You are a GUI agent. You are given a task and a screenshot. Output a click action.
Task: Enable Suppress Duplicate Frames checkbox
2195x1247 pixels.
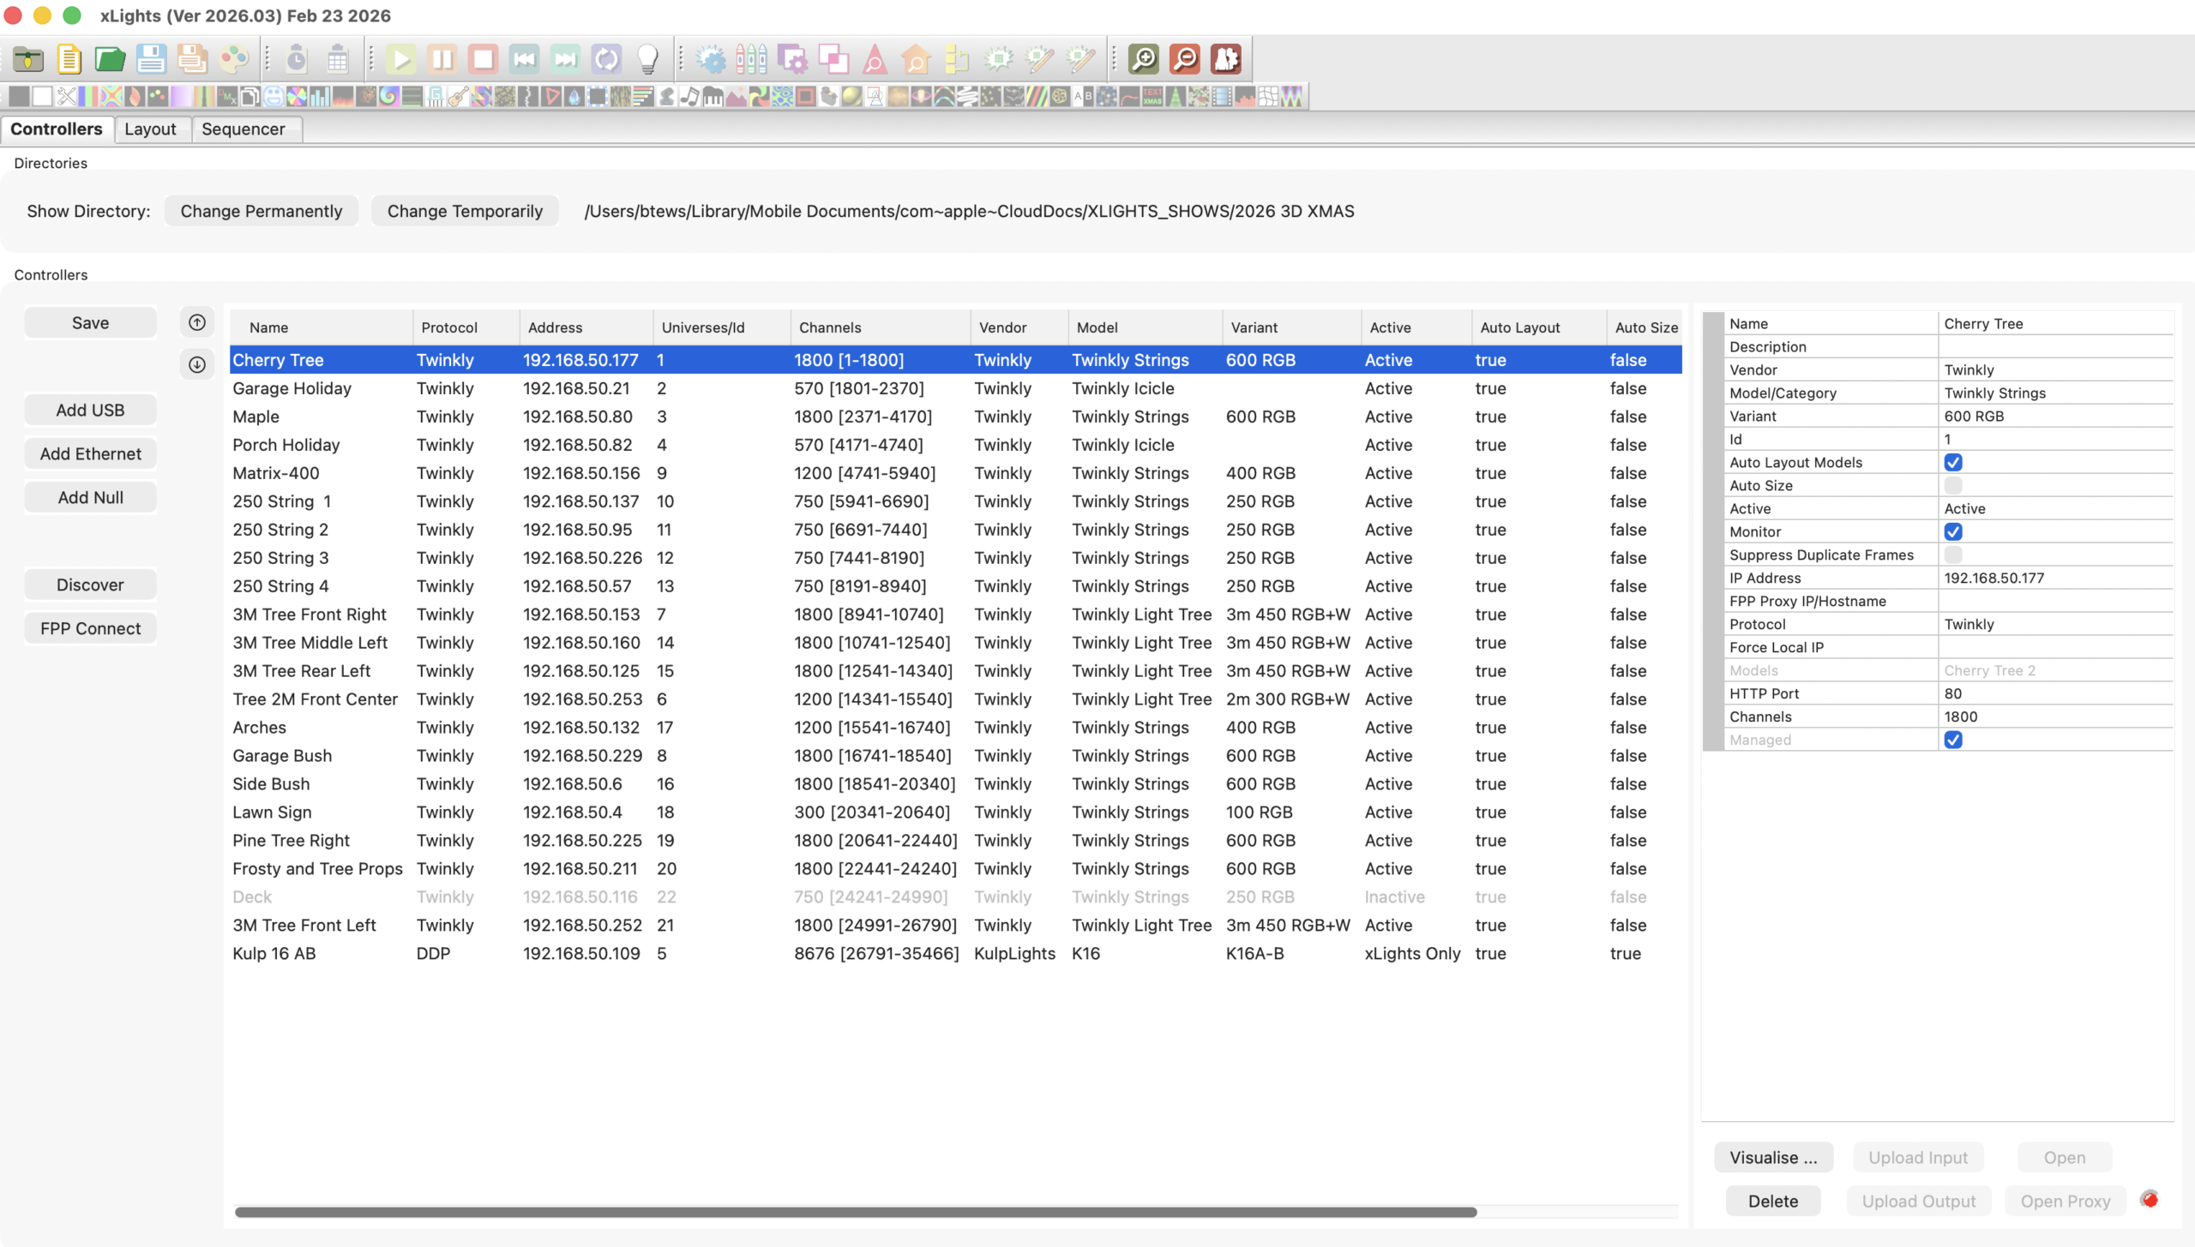pyautogui.click(x=1953, y=555)
